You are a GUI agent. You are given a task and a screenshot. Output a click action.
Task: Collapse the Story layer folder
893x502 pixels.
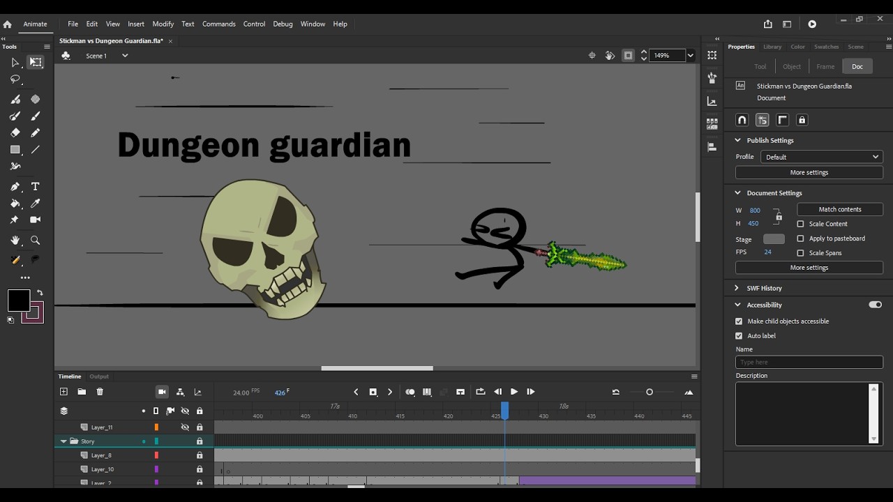63,441
